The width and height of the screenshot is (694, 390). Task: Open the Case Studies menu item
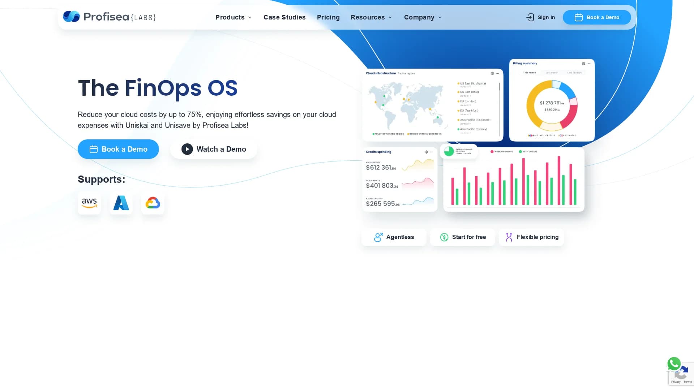(284, 17)
